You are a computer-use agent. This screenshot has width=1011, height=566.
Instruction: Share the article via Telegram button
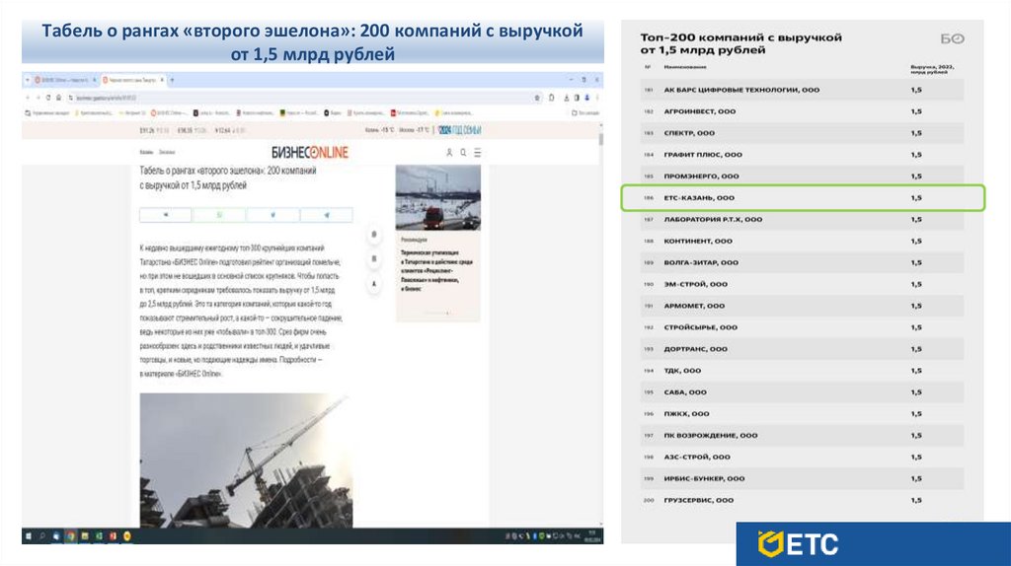click(x=327, y=215)
